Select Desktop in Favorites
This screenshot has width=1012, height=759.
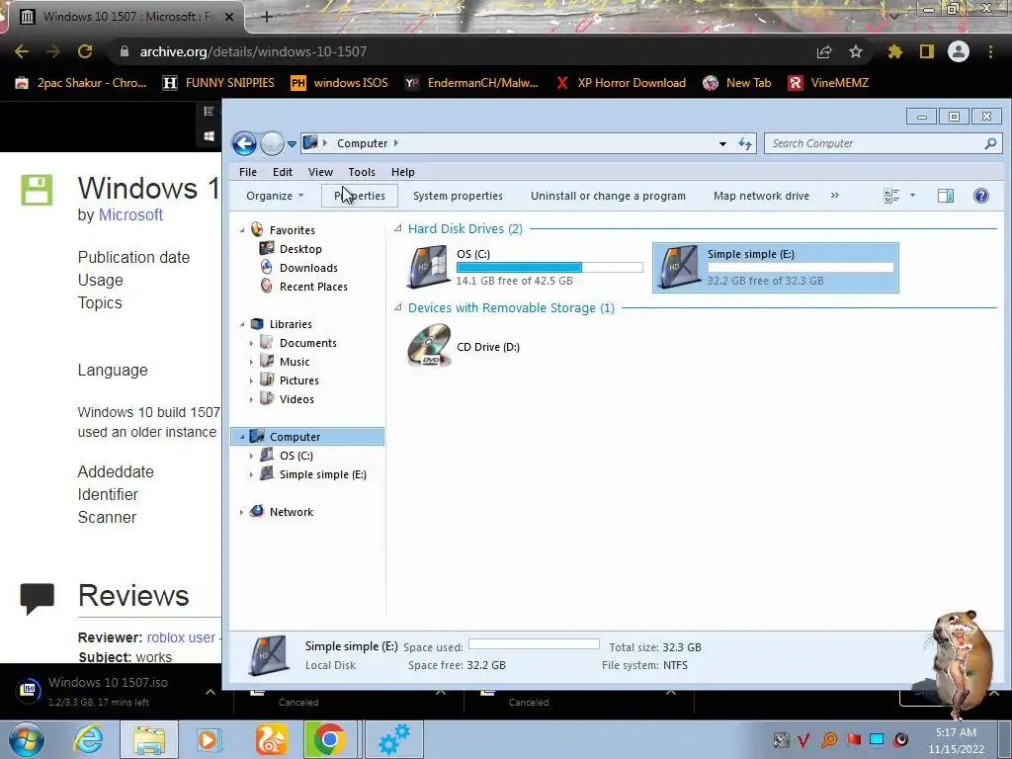300,248
